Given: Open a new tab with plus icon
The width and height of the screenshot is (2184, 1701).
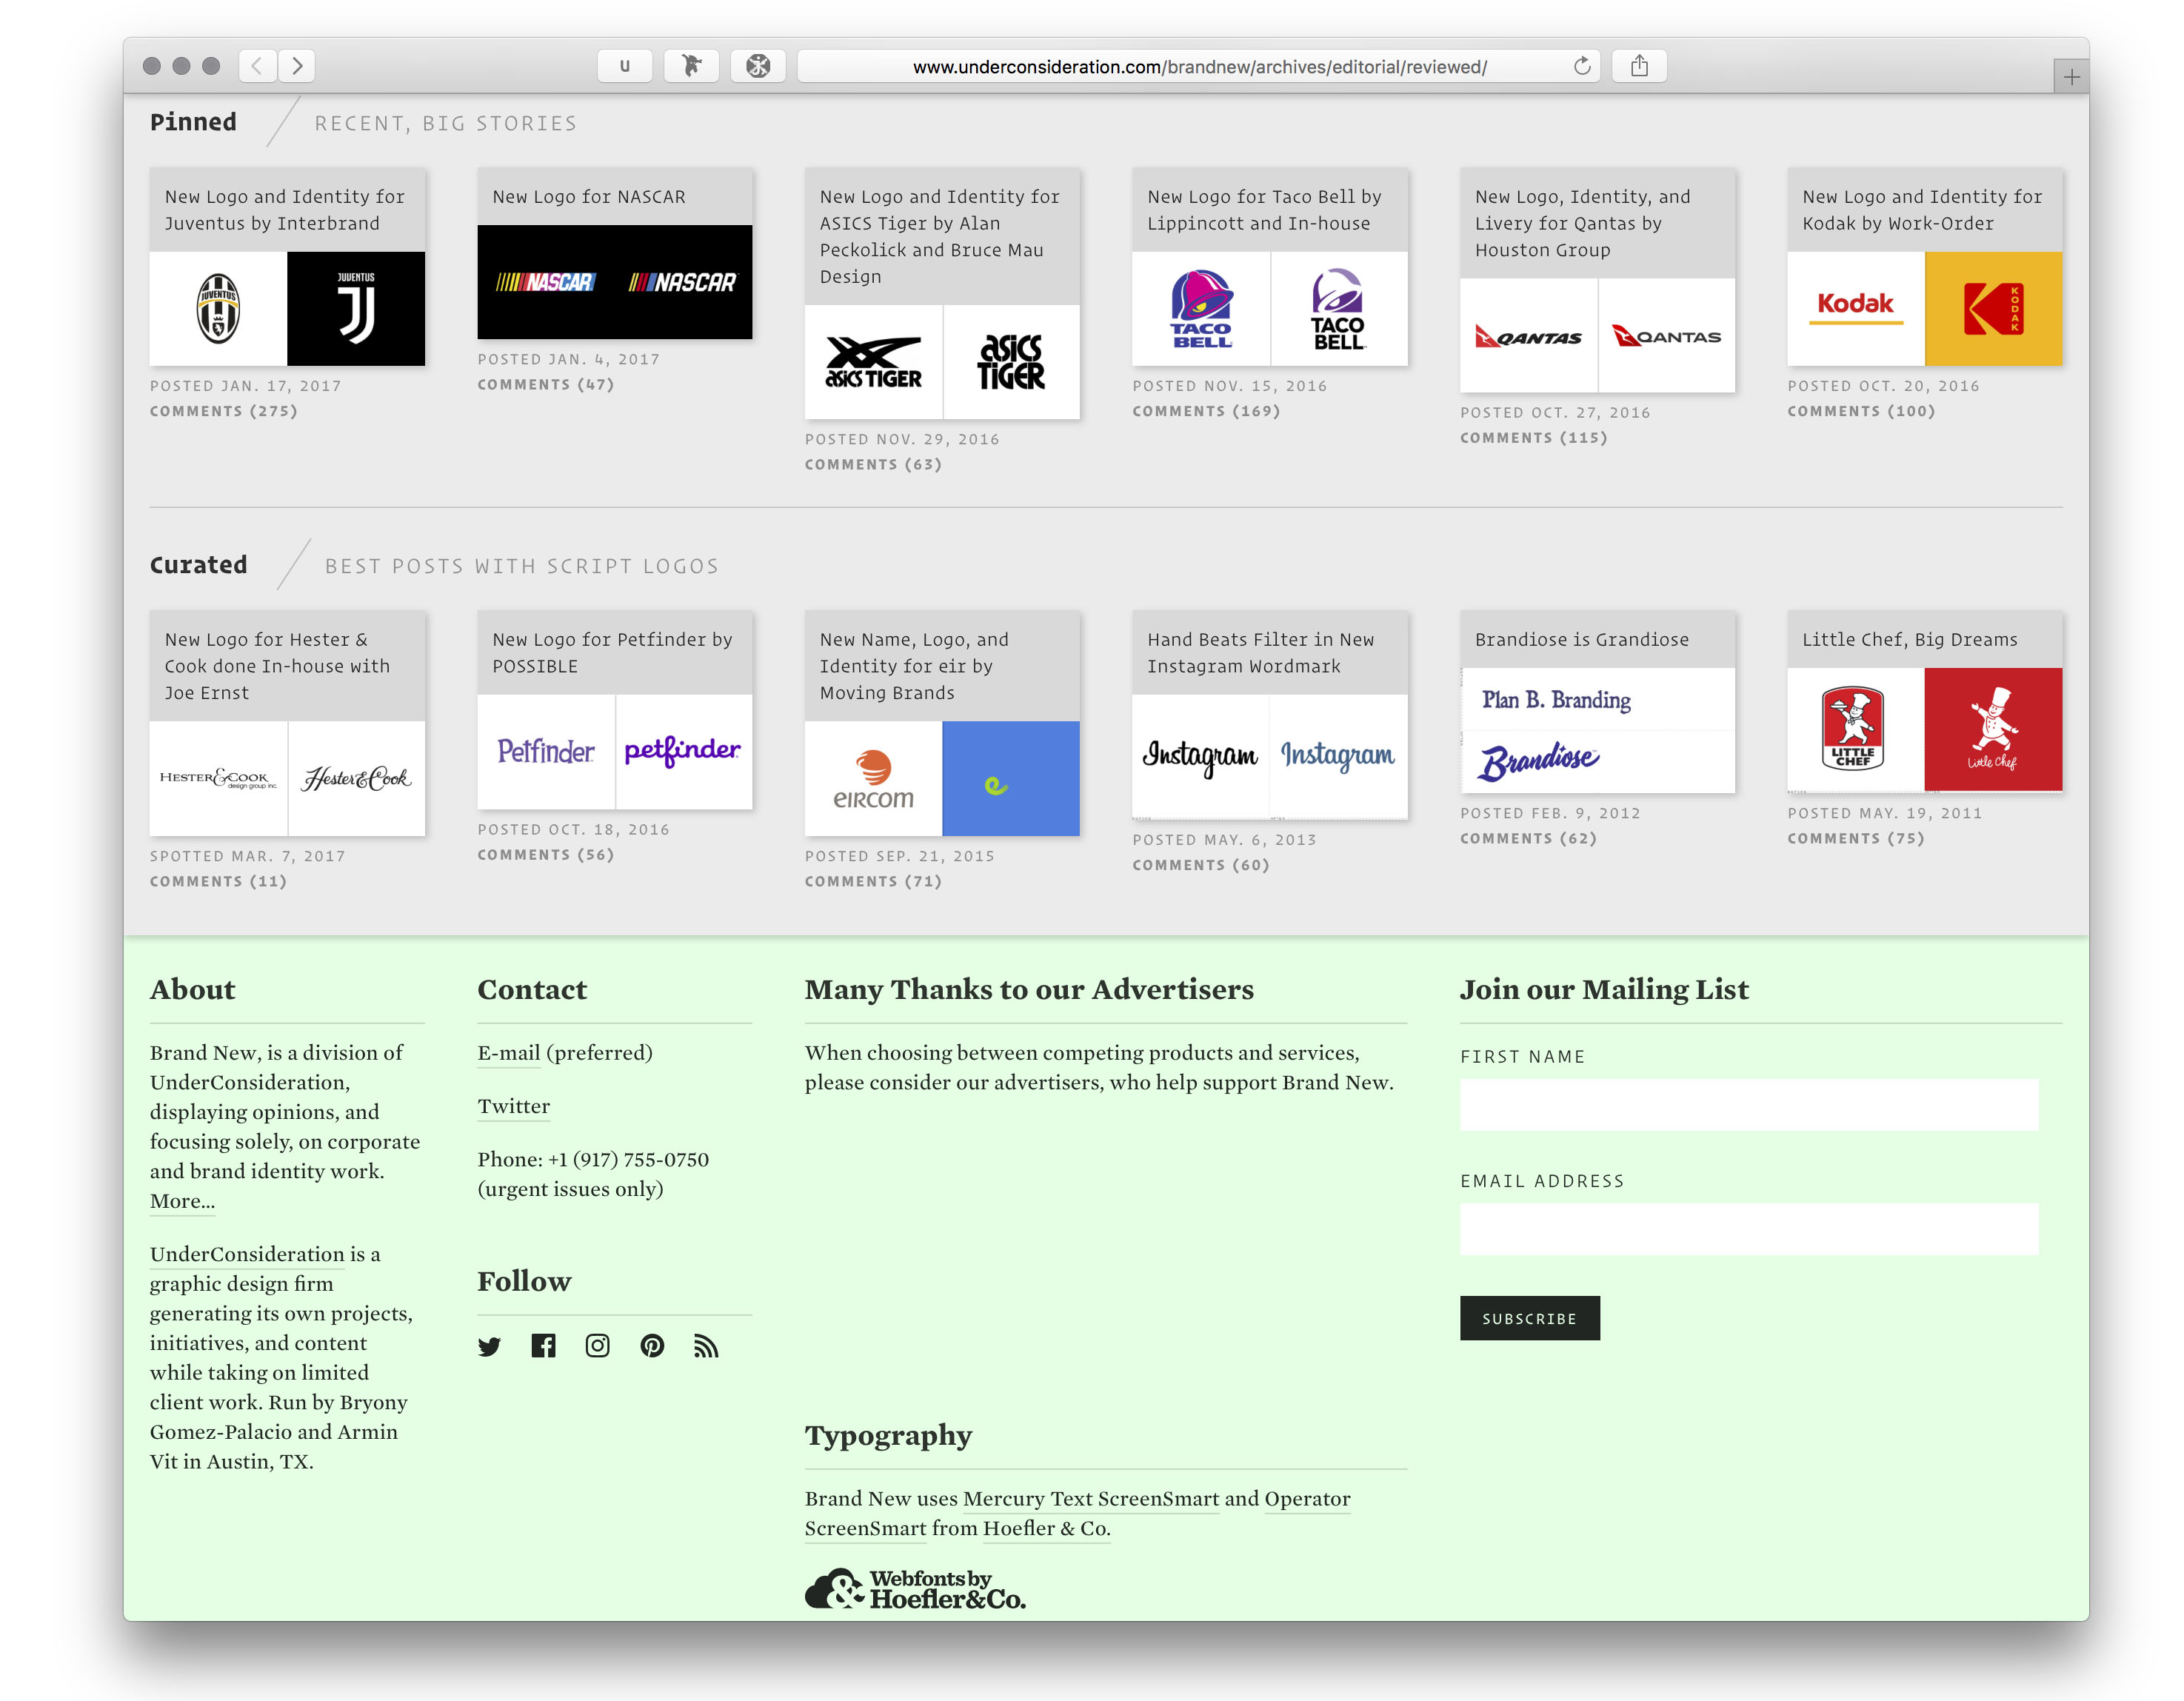Looking at the screenshot, I should click(2071, 77).
